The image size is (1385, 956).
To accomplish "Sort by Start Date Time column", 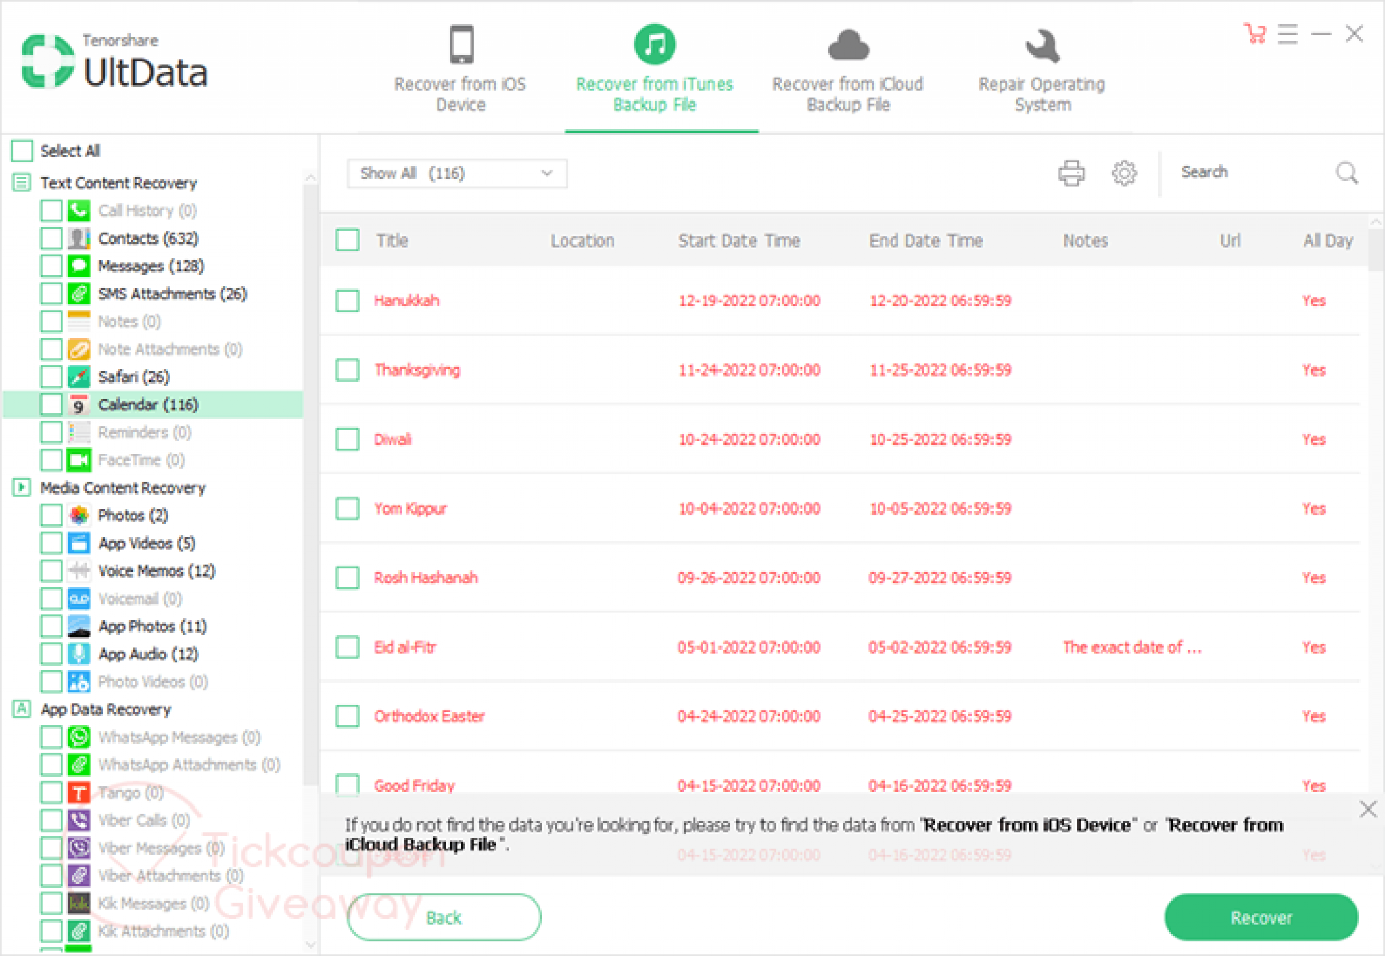I will pyautogui.click(x=739, y=240).
